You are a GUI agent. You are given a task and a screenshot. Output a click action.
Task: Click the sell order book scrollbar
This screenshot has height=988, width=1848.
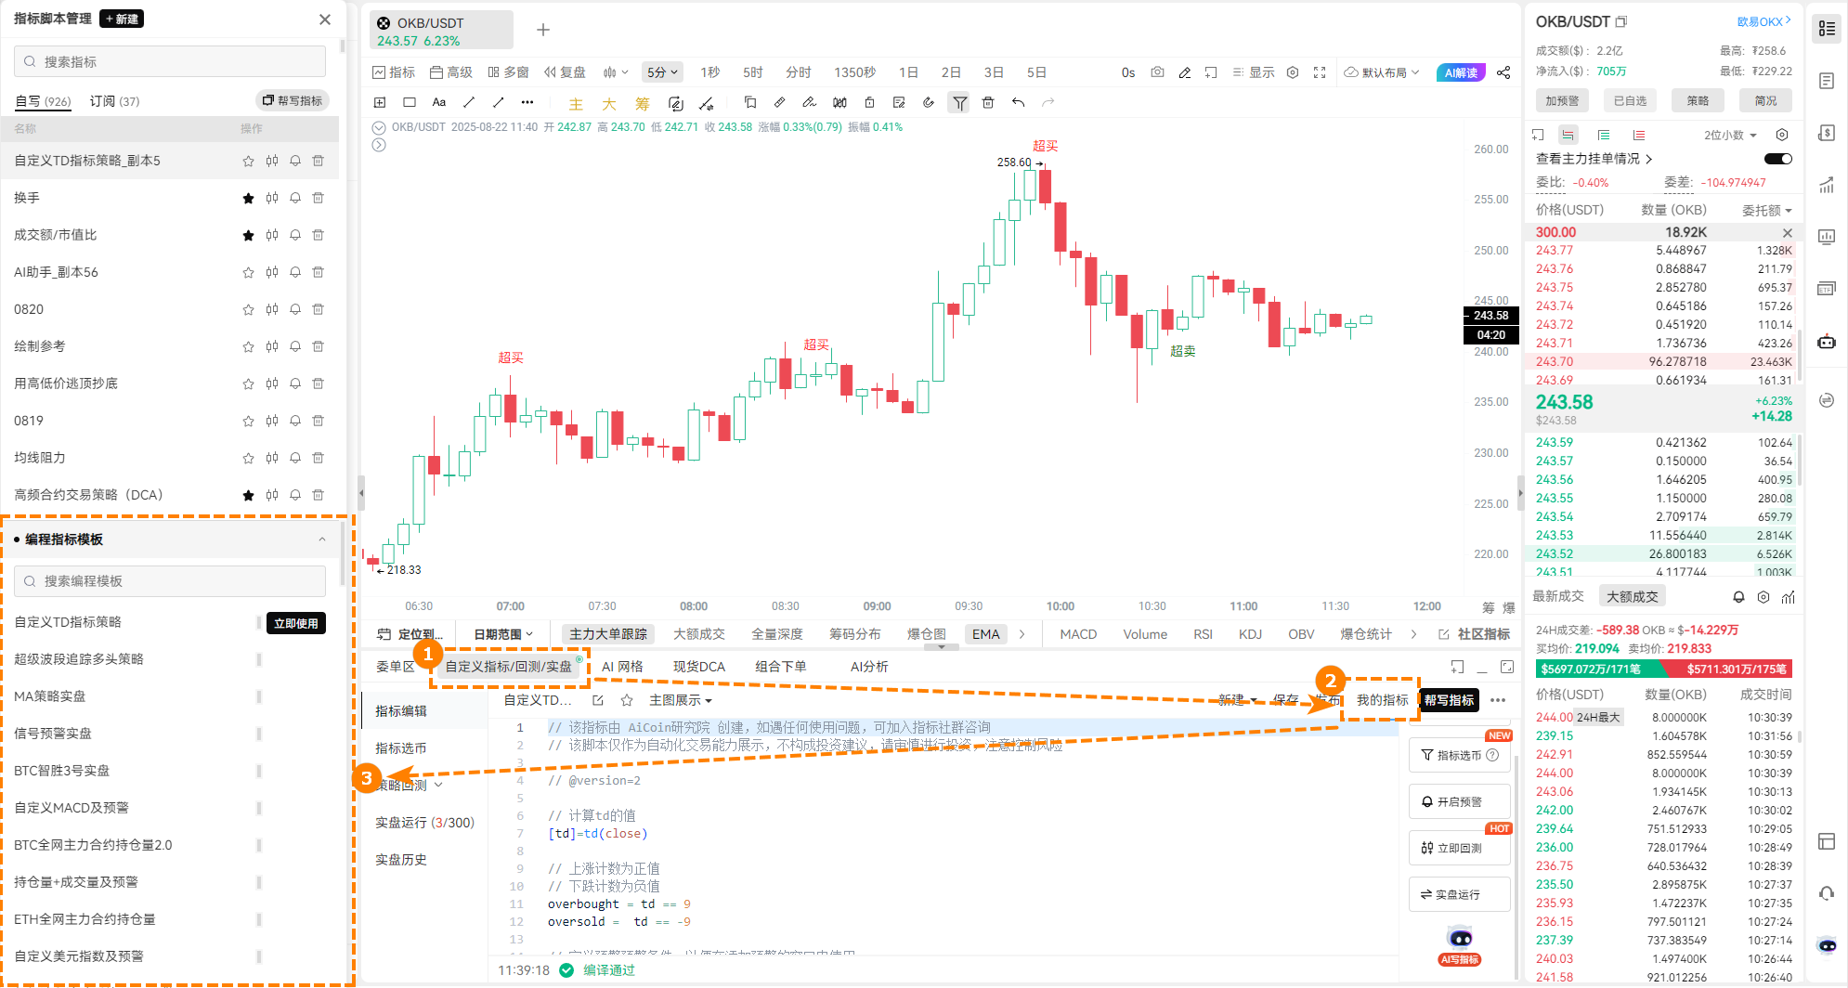coord(1801,355)
